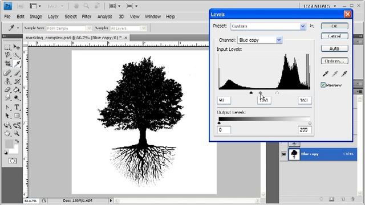Click the foreground color swatch
365x205 pixels.
click(9, 144)
